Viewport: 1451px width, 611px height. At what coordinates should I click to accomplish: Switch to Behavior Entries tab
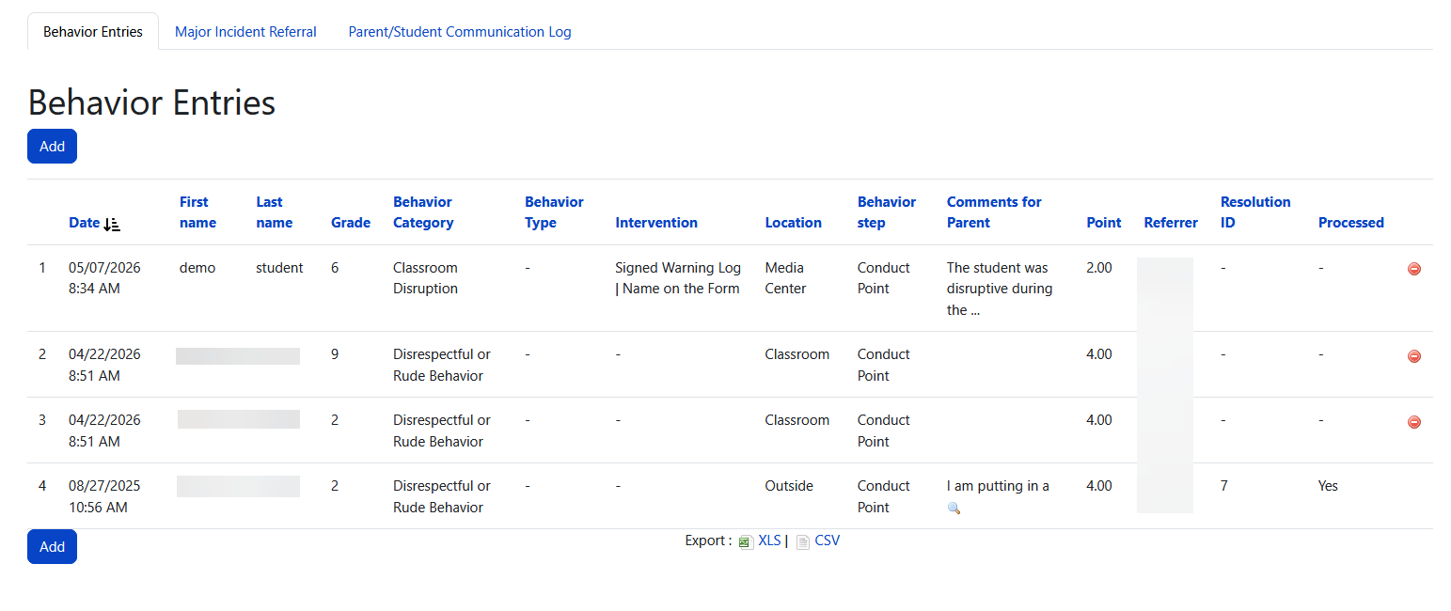pyautogui.click(x=93, y=31)
